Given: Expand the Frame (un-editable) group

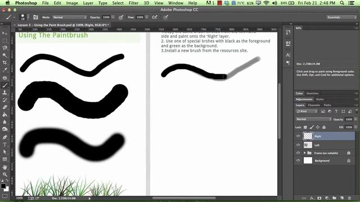Looking at the screenshot, I should 305,153.
